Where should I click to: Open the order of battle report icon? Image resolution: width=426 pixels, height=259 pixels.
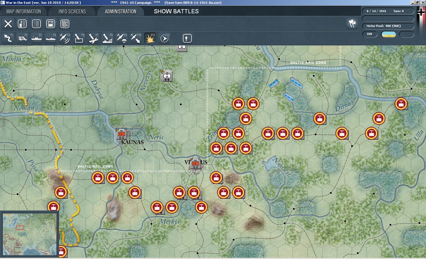pyautogui.click(x=22, y=24)
